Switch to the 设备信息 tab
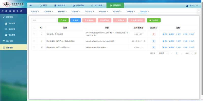The width and height of the screenshot is (203, 101). click(48, 12)
